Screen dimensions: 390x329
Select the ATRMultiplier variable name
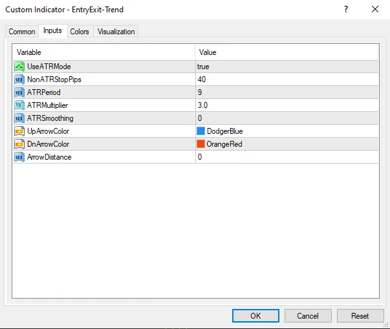point(47,105)
